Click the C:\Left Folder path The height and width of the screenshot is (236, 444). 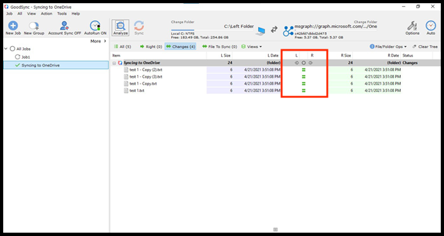click(238, 26)
